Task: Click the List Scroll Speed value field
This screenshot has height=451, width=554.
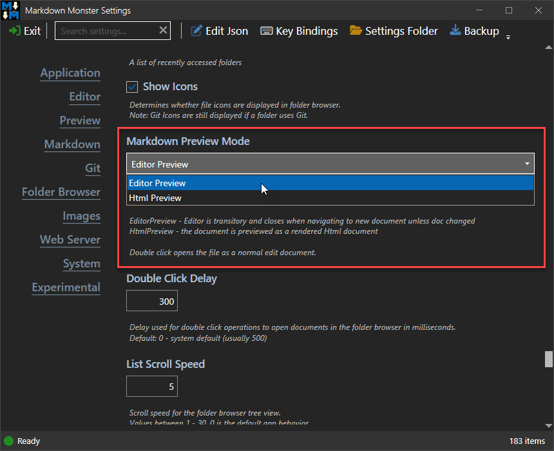Action: click(152, 387)
